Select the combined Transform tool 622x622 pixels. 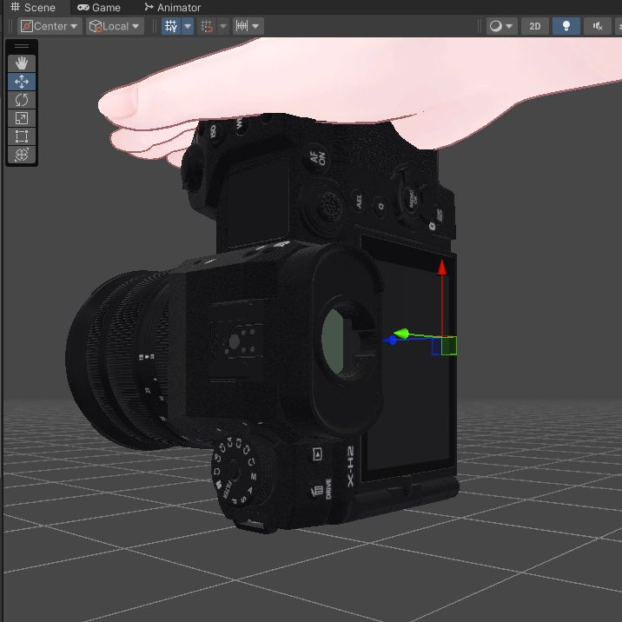click(22, 155)
